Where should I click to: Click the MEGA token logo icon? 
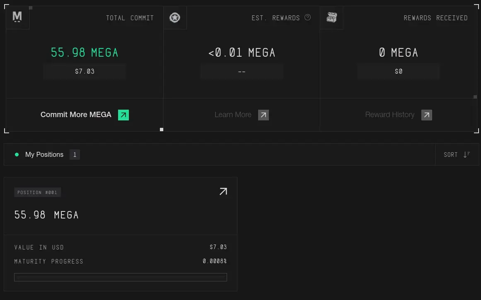point(17,17)
